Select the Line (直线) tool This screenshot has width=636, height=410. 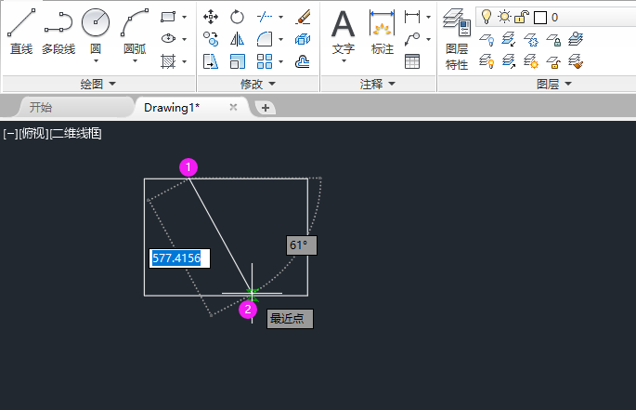tap(21, 31)
